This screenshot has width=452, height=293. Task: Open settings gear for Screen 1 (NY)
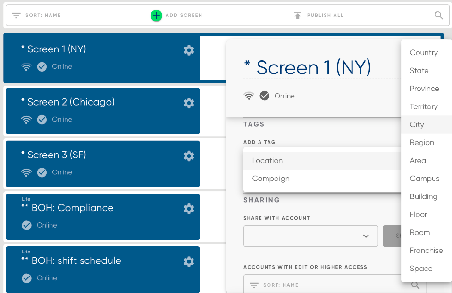pos(189,50)
